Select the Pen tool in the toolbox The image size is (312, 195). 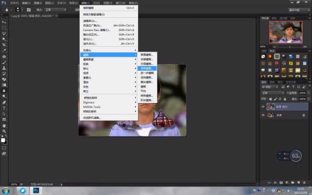[4, 102]
